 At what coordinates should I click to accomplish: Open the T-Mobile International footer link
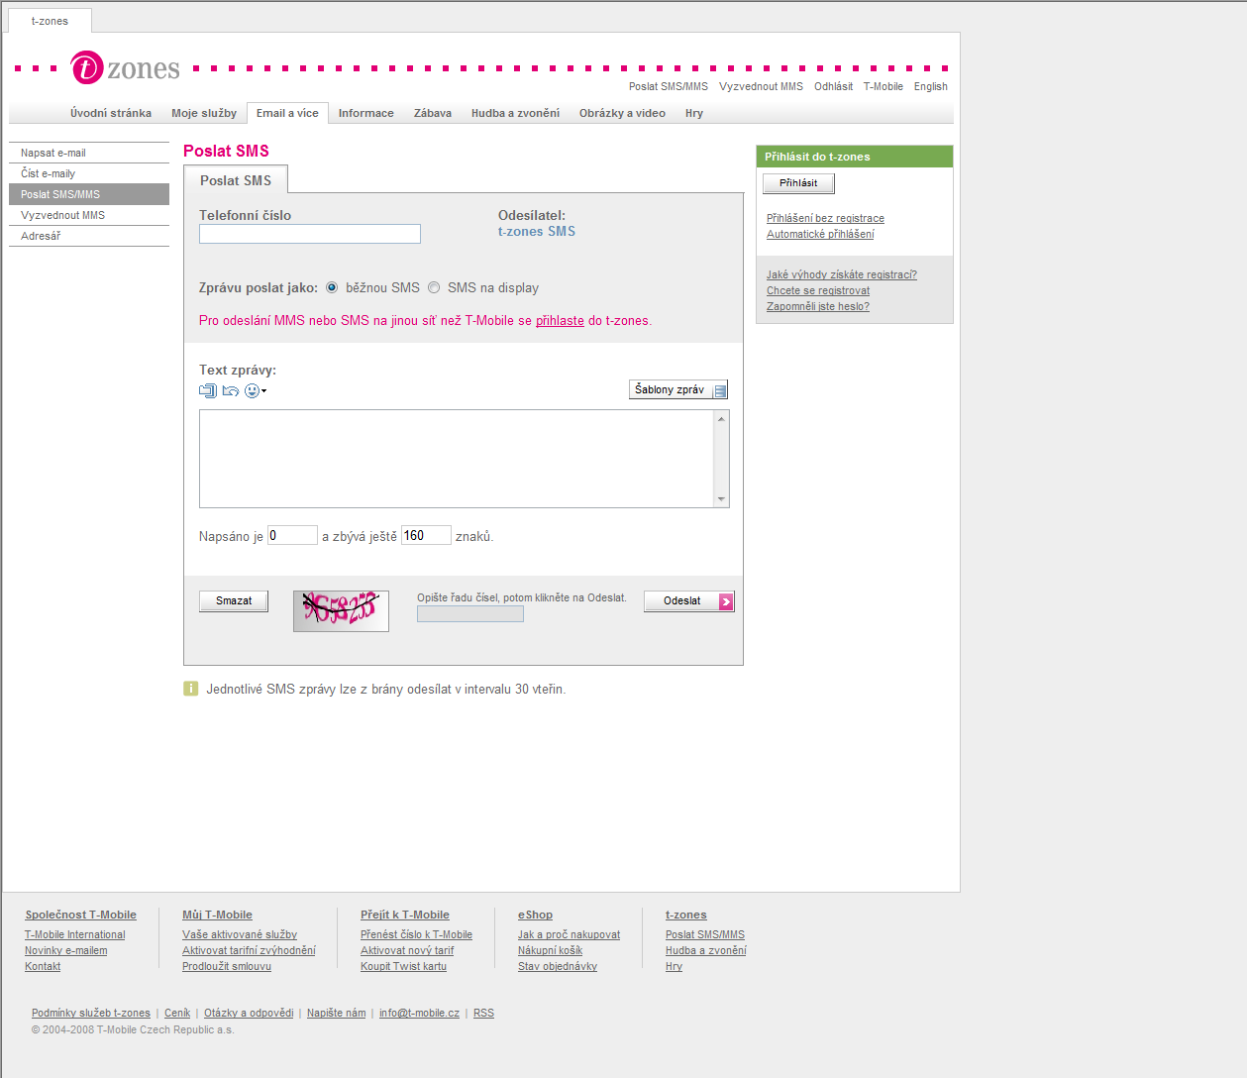coord(75,935)
